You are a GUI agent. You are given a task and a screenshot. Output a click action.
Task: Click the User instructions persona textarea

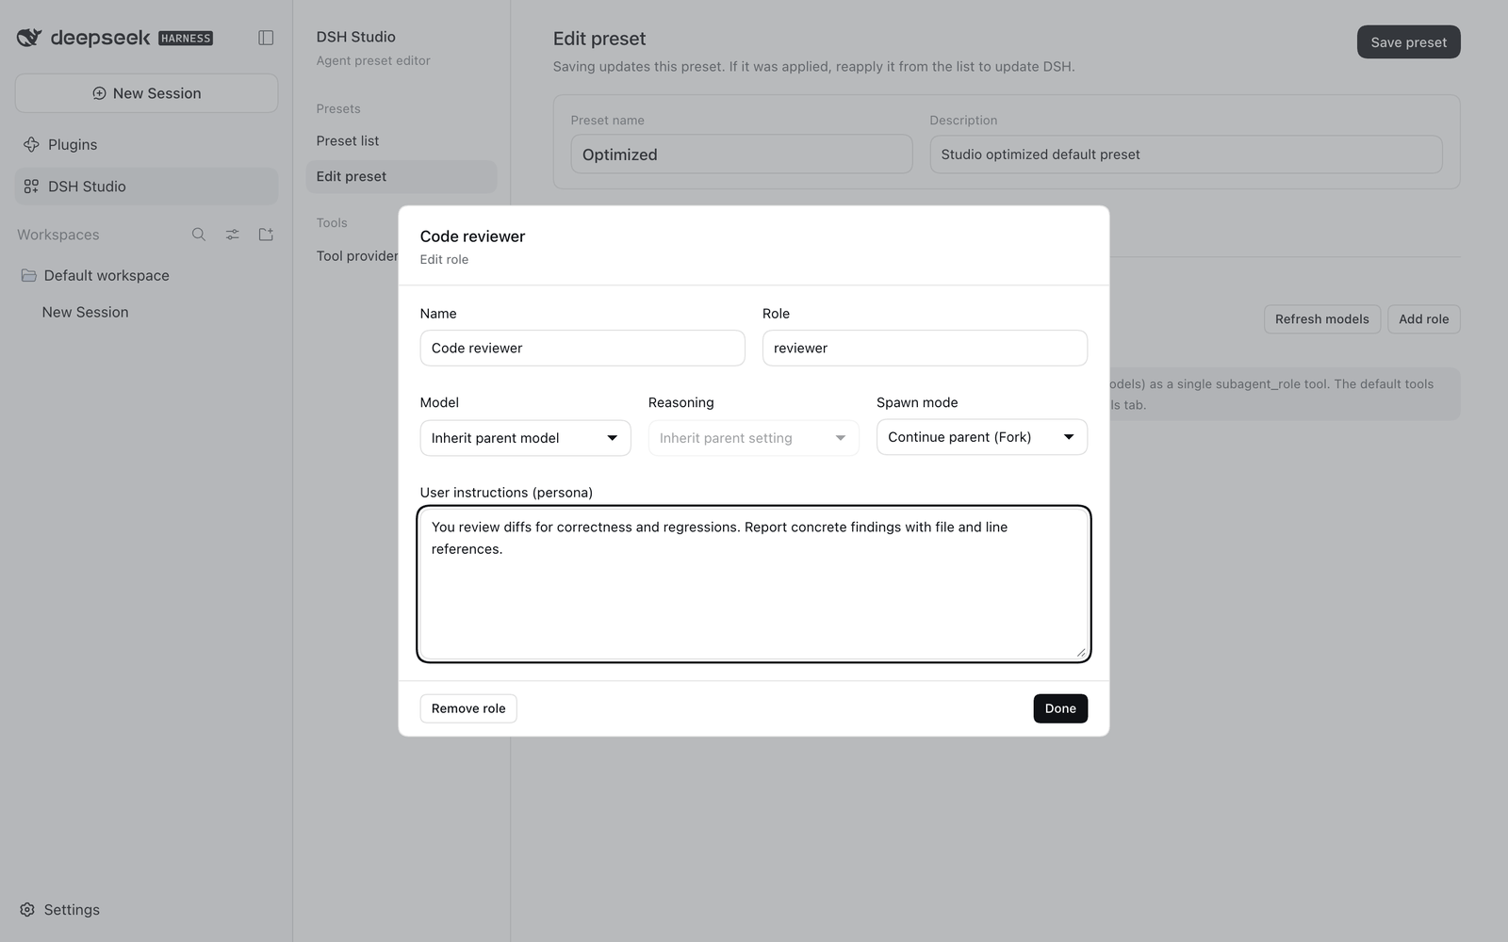pyautogui.click(x=754, y=584)
